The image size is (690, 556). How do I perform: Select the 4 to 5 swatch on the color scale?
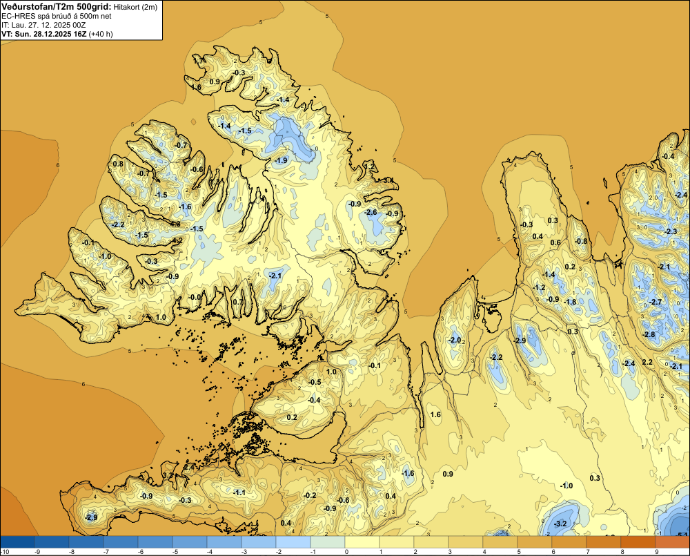pos(500,541)
